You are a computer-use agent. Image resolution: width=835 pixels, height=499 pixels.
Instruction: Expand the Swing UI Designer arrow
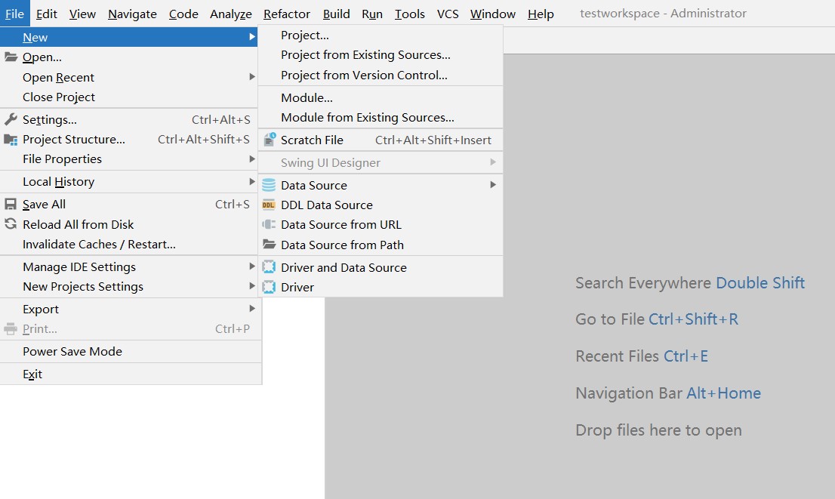point(493,162)
